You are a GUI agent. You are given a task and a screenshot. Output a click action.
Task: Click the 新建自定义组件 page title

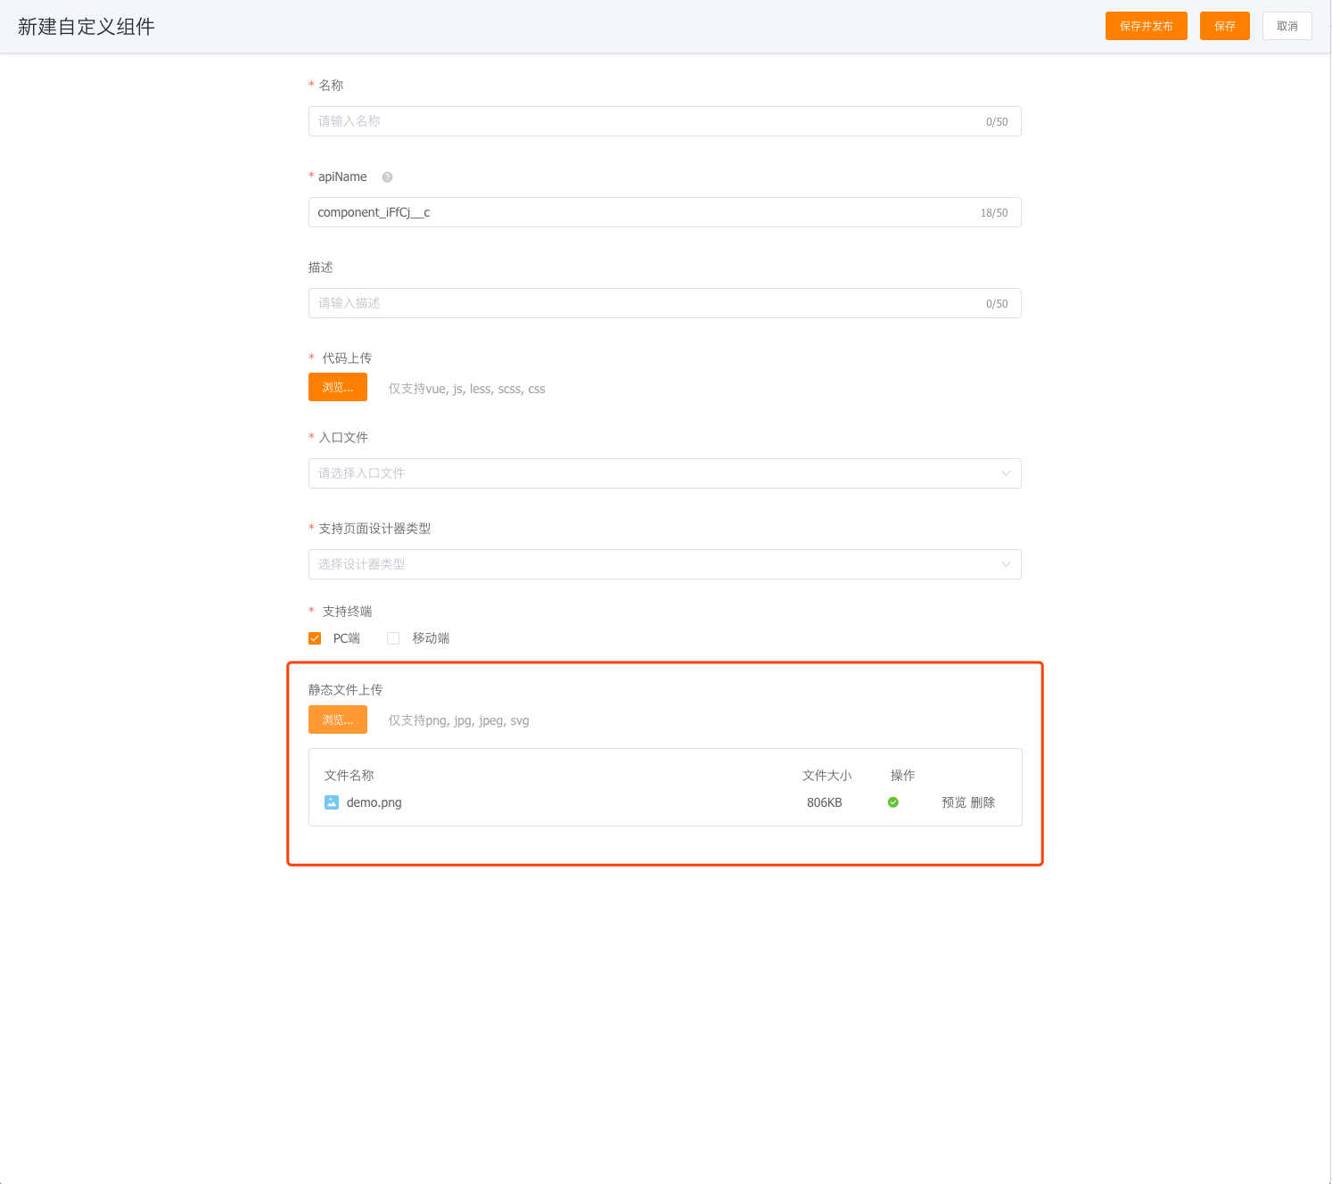tap(86, 27)
